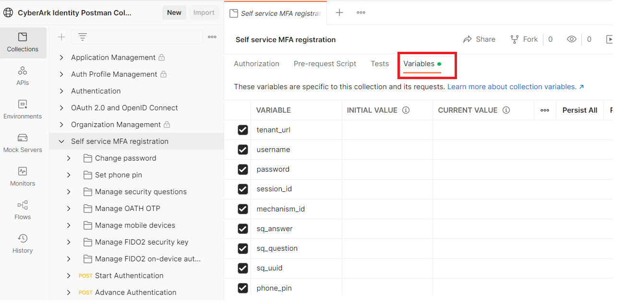Open the APIs sidebar panel
The width and height of the screenshot is (625, 304).
23,76
